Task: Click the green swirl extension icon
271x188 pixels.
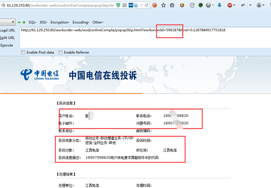Action: tap(200, 5)
